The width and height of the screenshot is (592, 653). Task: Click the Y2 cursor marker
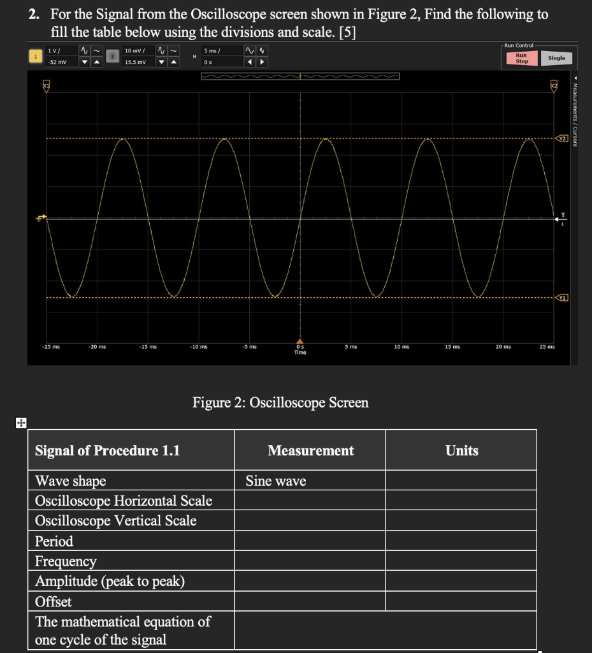click(562, 138)
